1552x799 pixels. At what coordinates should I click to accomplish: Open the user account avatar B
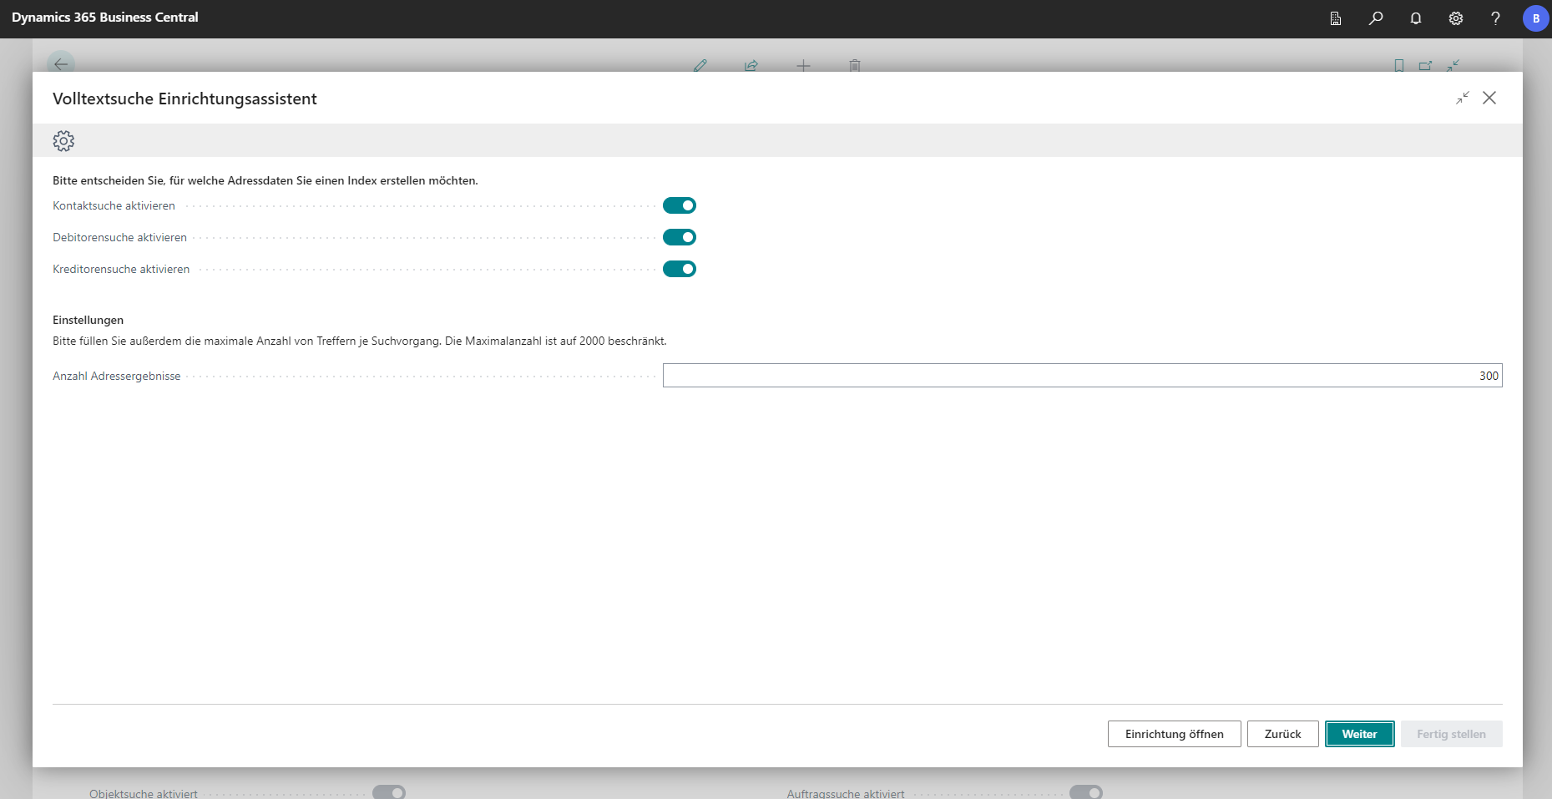coord(1535,18)
